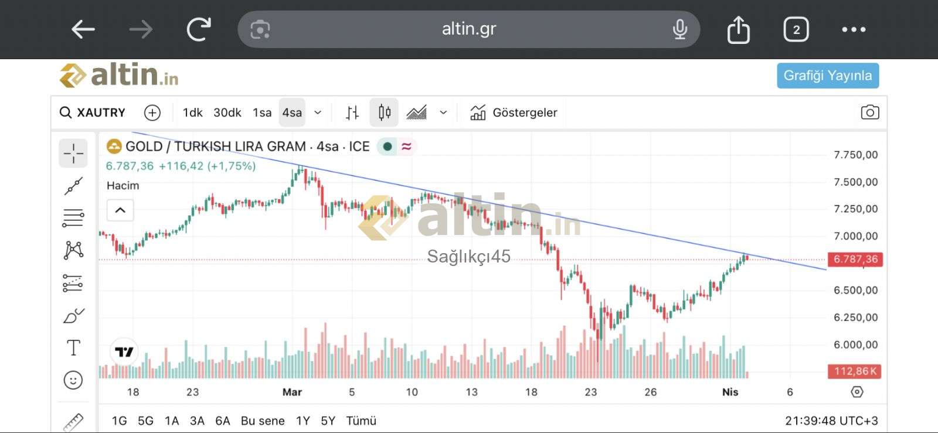Select the 1sa timeframe
938x433 pixels.
click(x=262, y=112)
